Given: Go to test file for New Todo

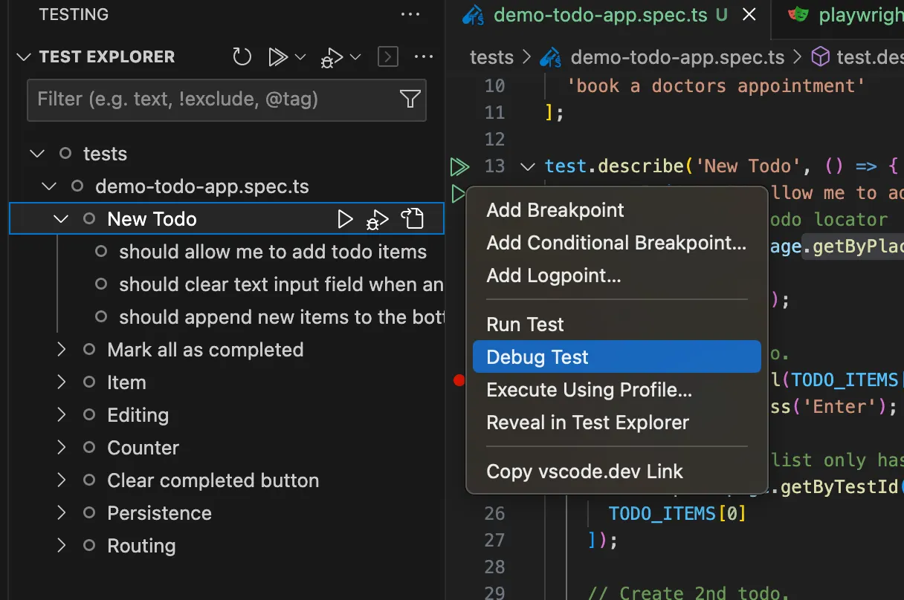Looking at the screenshot, I should 412,219.
